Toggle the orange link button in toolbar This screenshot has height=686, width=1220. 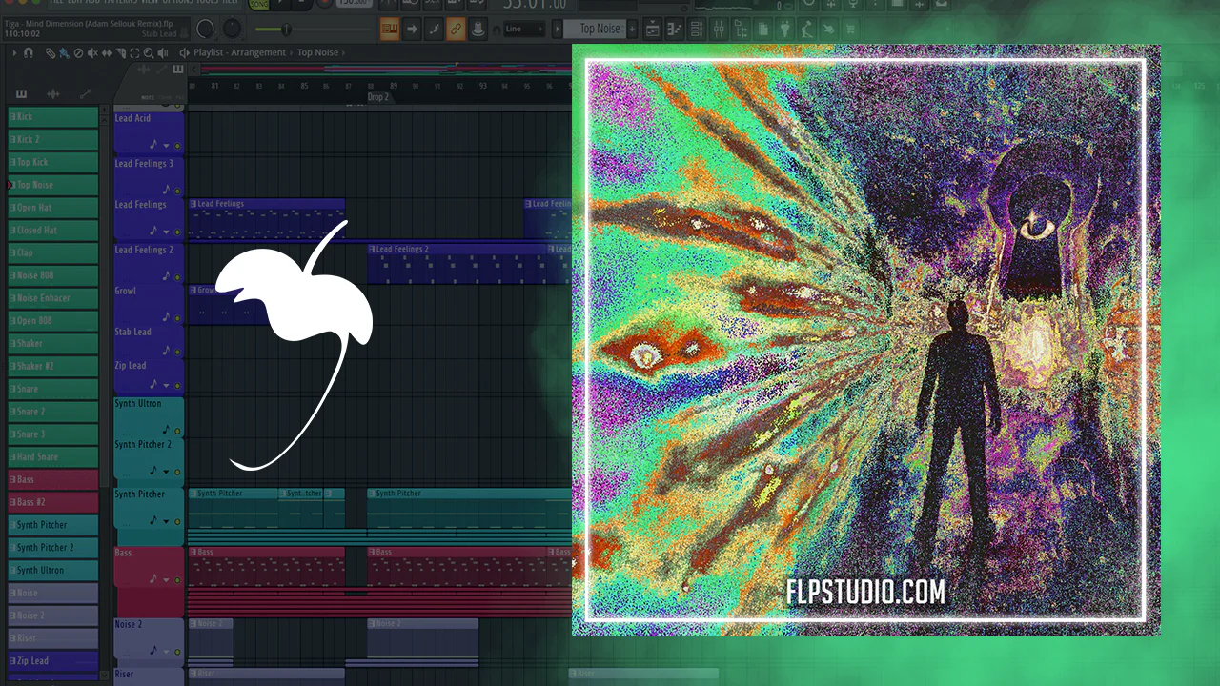point(456,29)
